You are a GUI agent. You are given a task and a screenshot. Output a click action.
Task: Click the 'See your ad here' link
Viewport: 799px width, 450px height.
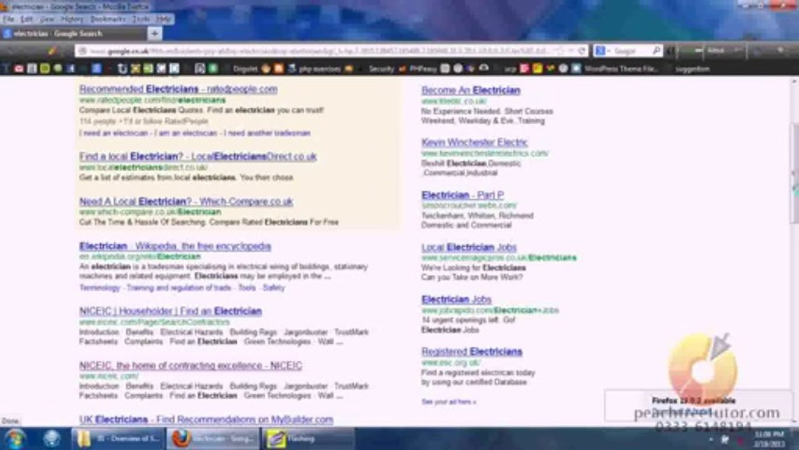tap(449, 402)
